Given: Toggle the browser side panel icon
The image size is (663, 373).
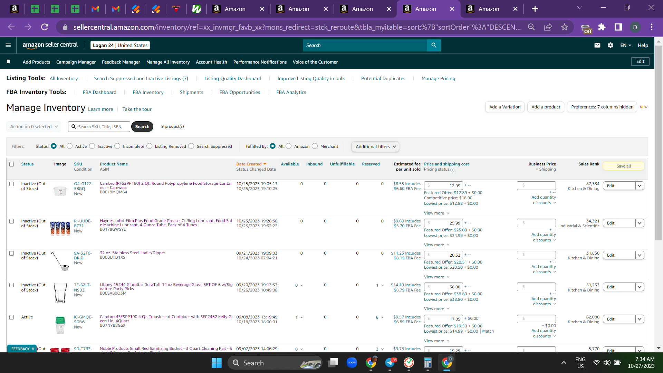Looking at the screenshot, I should 618,27.
